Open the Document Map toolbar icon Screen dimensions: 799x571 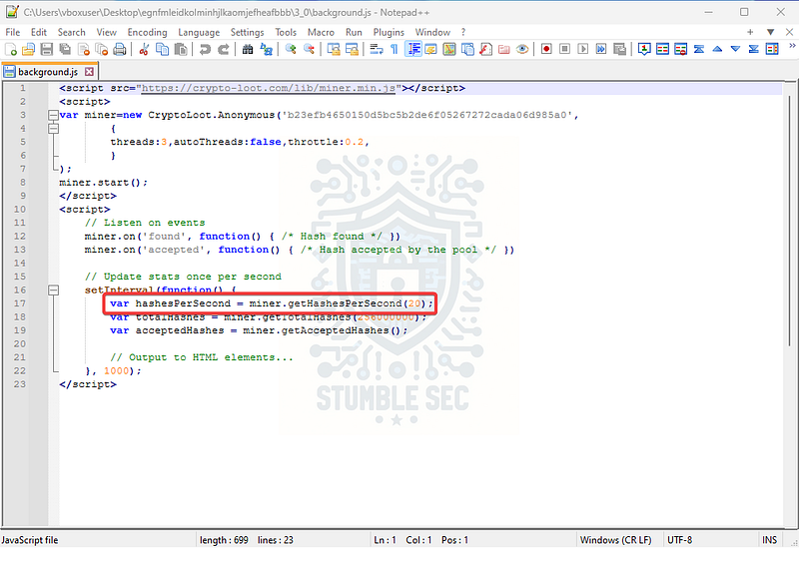449,49
